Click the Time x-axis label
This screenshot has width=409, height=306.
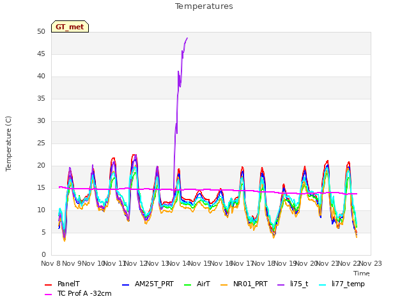[x=362, y=273]
